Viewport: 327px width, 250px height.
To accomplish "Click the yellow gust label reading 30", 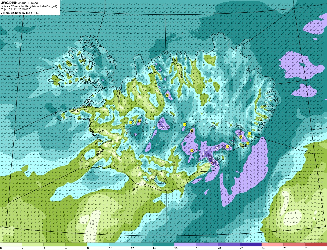I will click(x=241, y=137).
